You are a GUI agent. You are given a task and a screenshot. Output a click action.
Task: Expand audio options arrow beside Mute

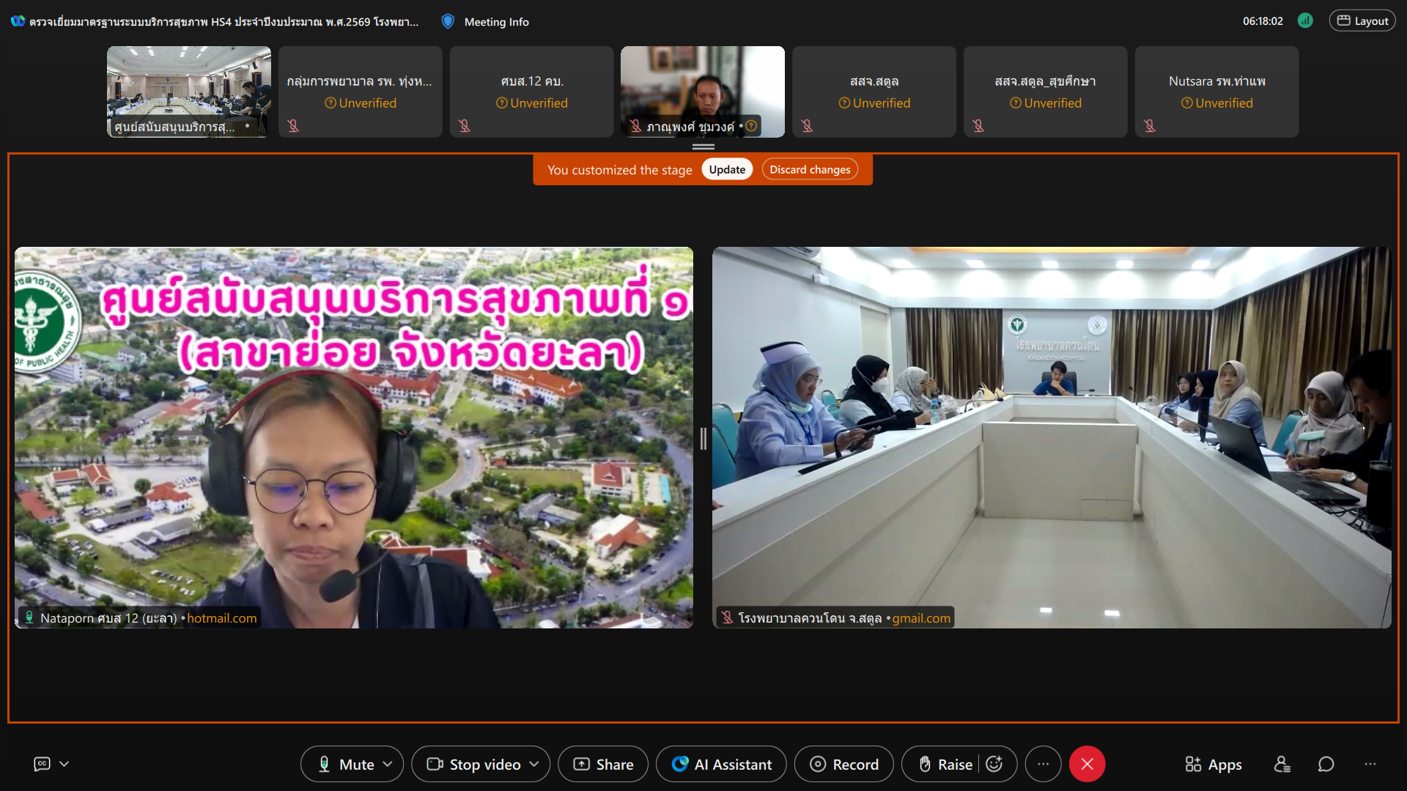click(x=388, y=764)
